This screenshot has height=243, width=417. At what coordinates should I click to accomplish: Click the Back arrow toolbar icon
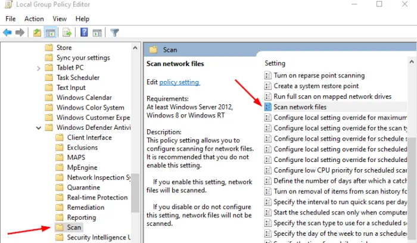[8, 32]
